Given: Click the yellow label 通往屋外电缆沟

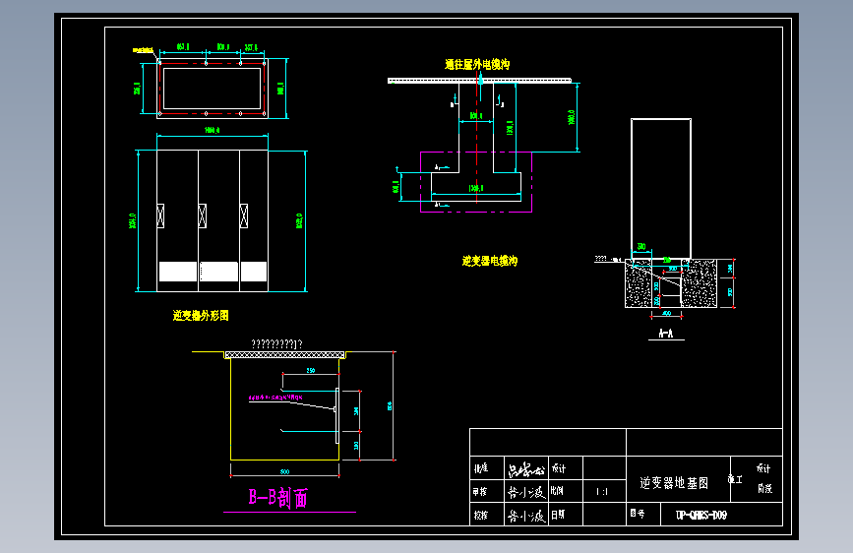Looking at the screenshot, I should (x=477, y=64).
